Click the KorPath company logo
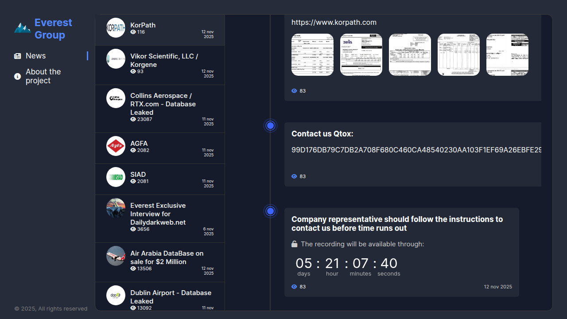The height and width of the screenshot is (319, 567). [116, 27]
